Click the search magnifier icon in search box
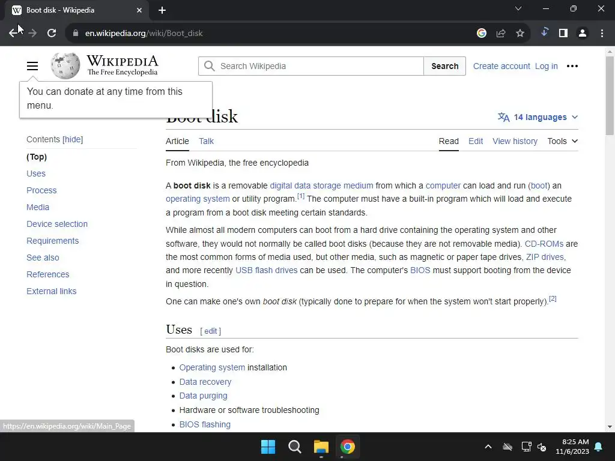615x461 pixels. pyautogui.click(x=210, y=66)
